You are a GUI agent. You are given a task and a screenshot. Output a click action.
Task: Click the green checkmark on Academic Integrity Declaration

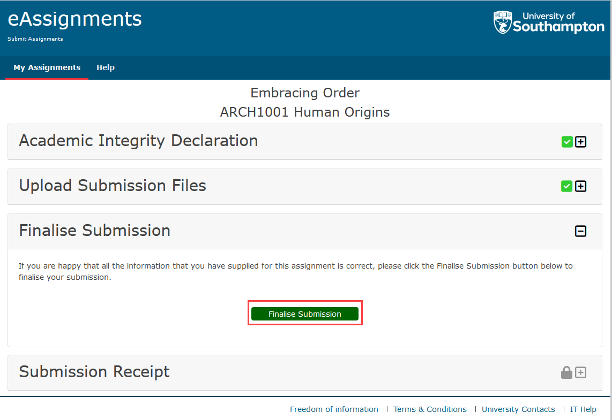click(566, 142)
